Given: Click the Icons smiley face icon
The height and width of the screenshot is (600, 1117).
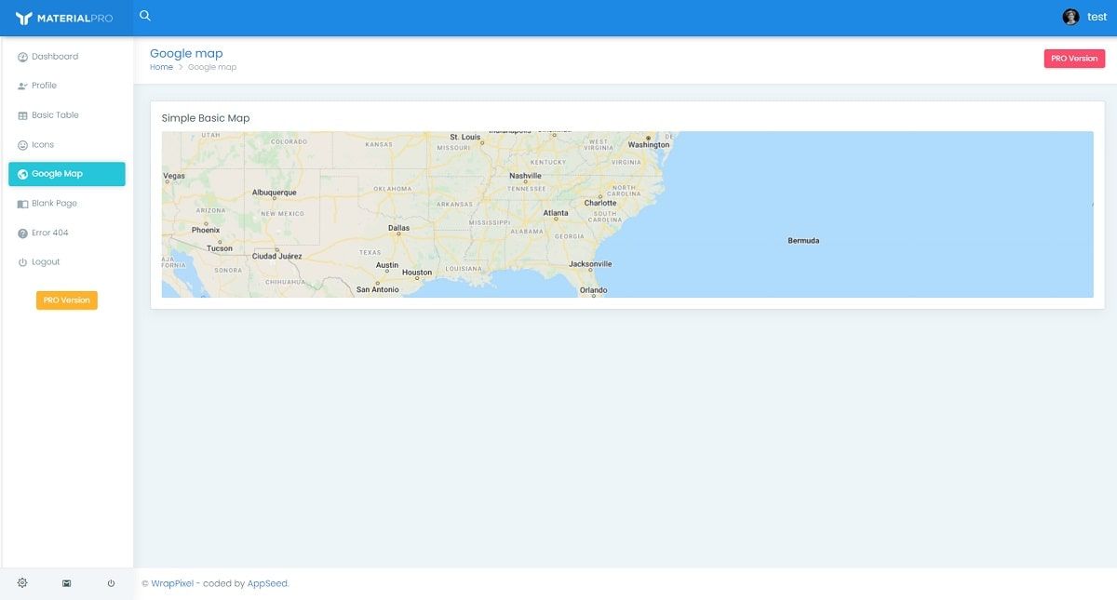Looking at the screenshot, I should coord(22,145).
